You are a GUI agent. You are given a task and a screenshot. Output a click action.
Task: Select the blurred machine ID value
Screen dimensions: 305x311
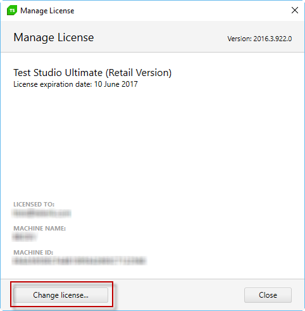[x=79, y=261]
